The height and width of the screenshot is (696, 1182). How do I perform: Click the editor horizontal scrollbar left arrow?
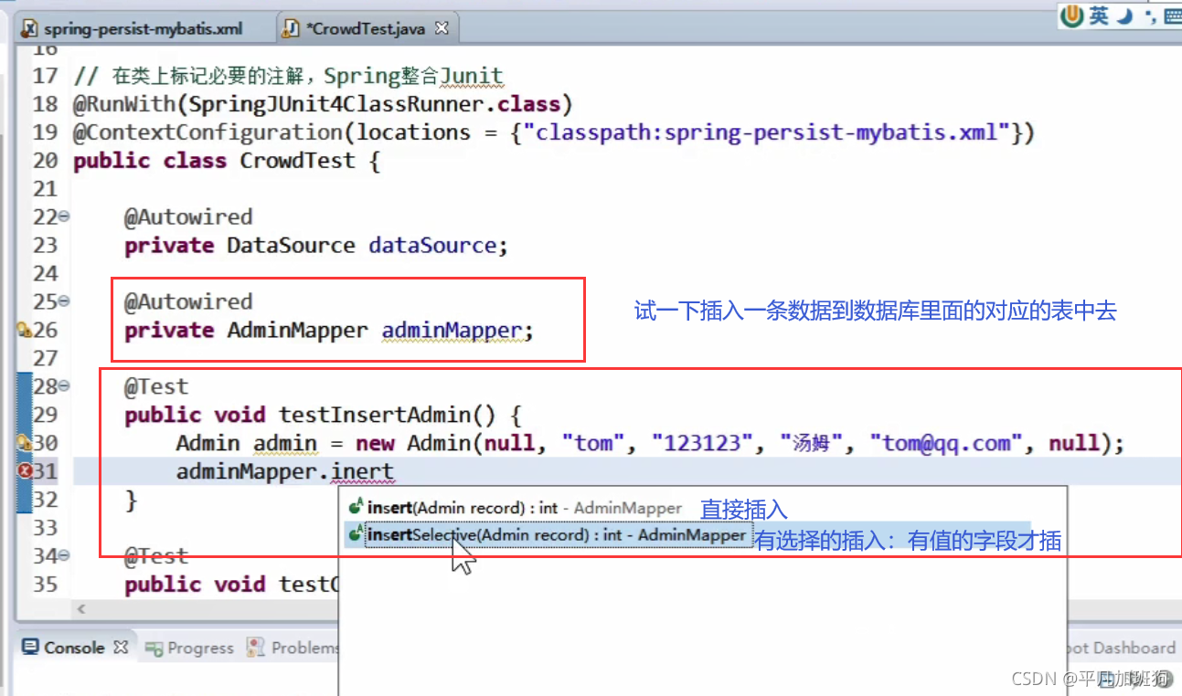(x=80, y=609)
